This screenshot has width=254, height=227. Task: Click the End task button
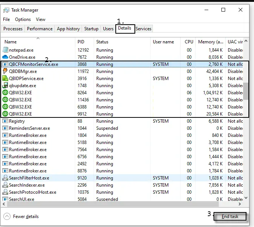coord(230,216)
